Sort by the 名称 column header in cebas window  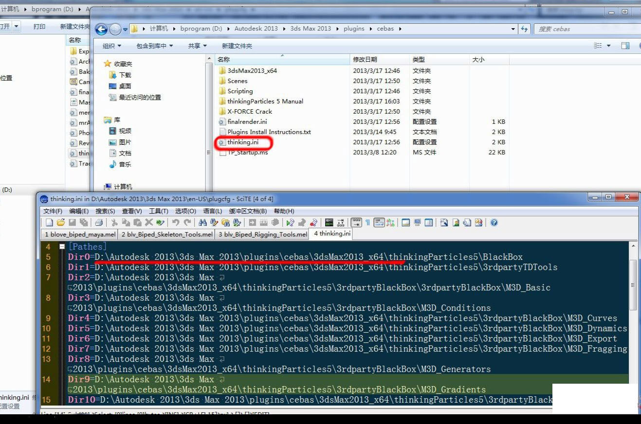(282, 59)
